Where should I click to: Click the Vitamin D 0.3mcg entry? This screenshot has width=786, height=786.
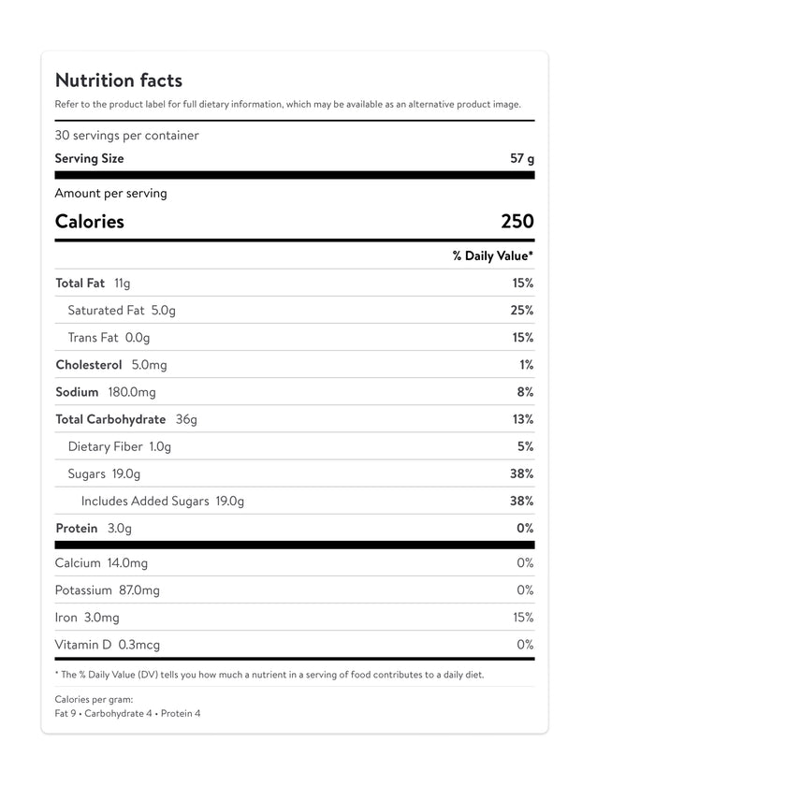pos(108,645)
